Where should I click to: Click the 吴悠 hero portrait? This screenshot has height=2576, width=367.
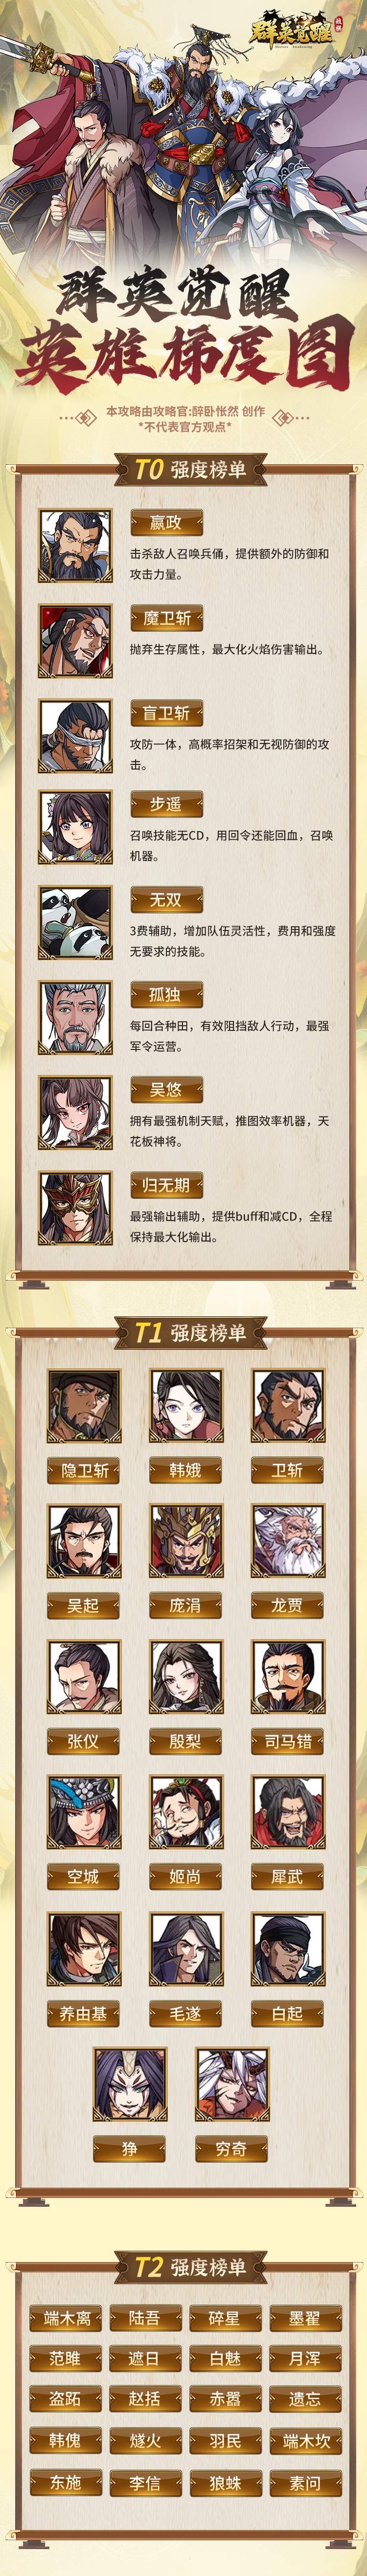[75, 1113]
